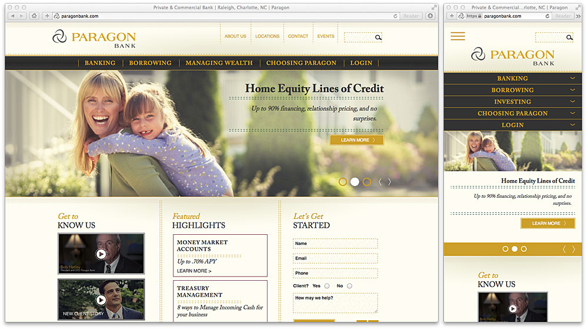Select first slide dot on desktop hero carousel
This screenshot has height=329, width=588.
pos(342,182)
